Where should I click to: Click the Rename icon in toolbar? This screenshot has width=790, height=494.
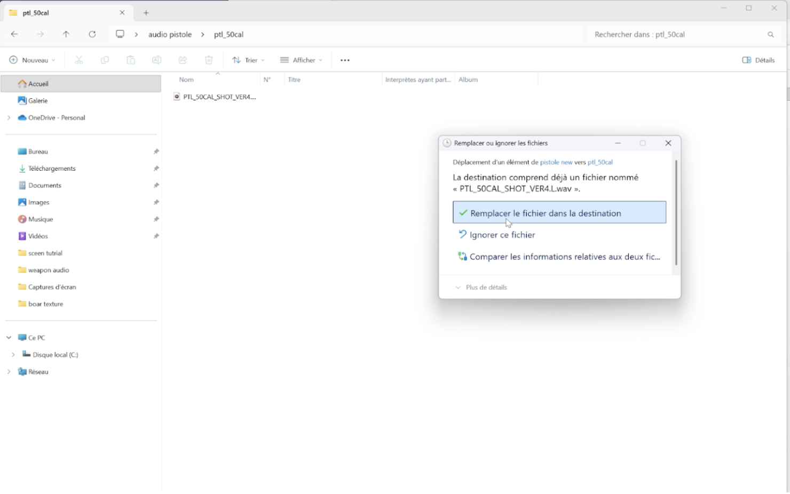tap(156, 60)
